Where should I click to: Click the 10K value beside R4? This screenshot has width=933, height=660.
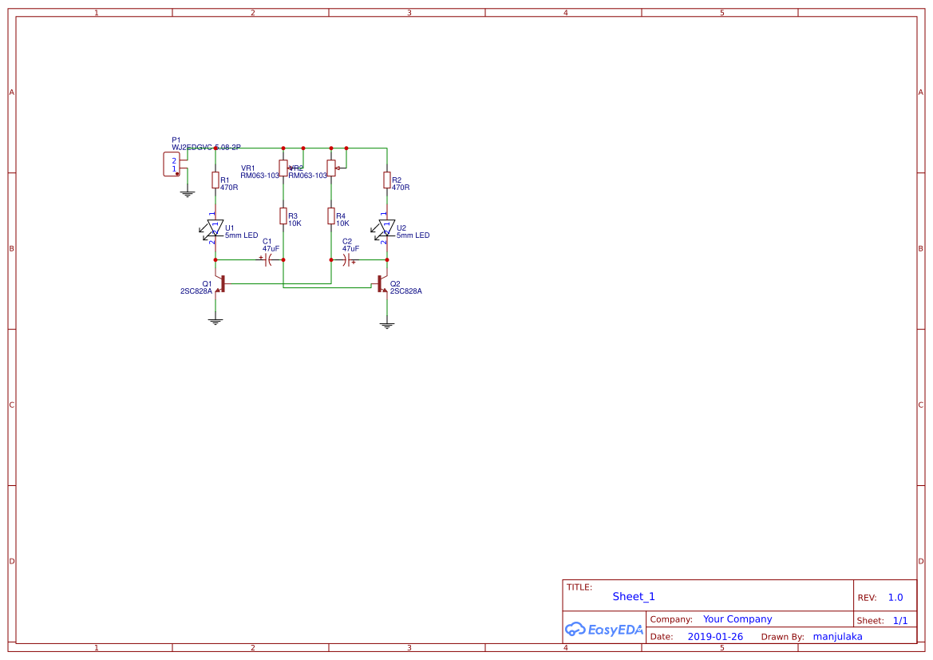click(342, 223)
